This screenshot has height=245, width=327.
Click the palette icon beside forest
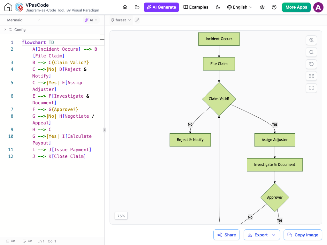click(x=113, y=20)
